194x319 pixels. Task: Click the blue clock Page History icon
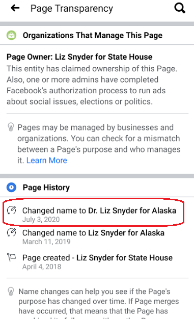[11, 187]
